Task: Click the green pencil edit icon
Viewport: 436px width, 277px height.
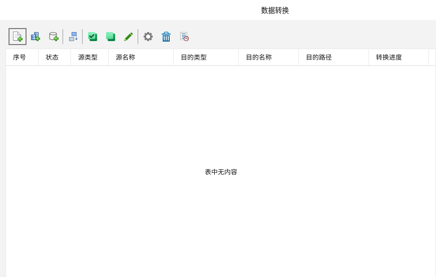Action: pos(129,37)
